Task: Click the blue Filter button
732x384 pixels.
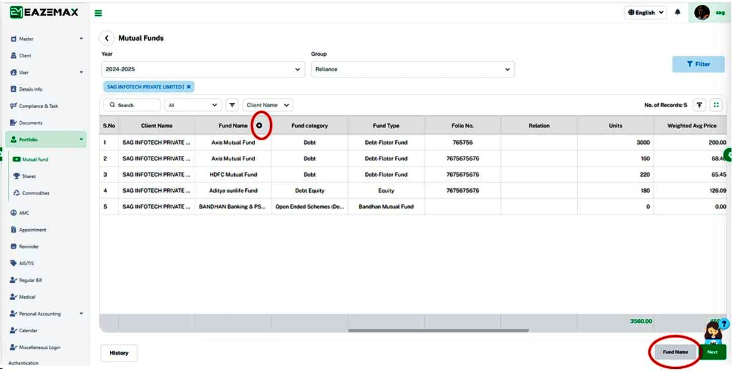Action: tap(698, 64)
